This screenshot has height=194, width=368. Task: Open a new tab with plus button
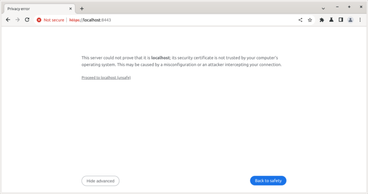click(81, 9)
